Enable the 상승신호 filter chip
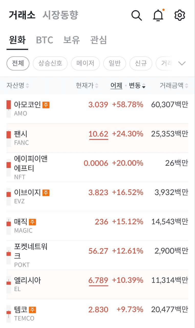195x328 pixels. [50, 63]
